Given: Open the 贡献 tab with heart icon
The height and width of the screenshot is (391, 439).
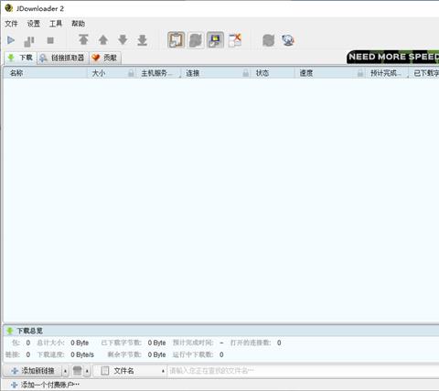Looking at the screenshot, I should pyautogui.click(x=105, y=58).
